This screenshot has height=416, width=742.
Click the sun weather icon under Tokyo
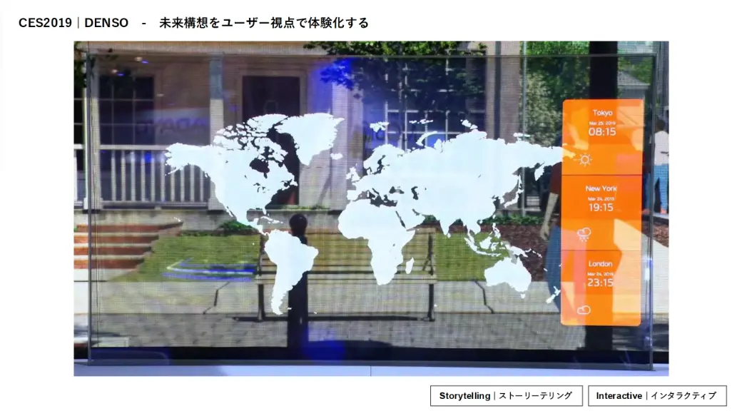(x=585, y=160)
